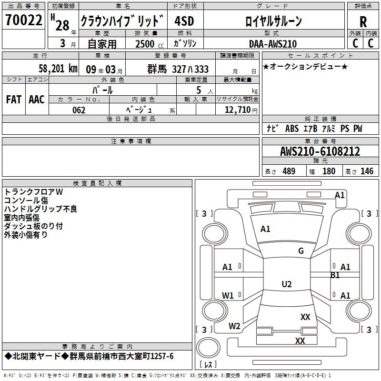Select the height value 146
This screenshot has height=381, width=381.
[x=367, y=171]
